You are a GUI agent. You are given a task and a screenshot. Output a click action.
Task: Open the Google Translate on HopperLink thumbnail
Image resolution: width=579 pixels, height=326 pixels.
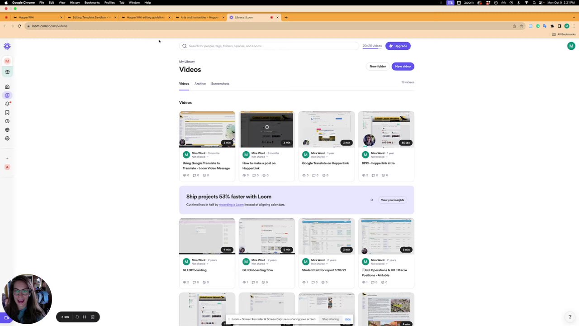[x=327, y=129]
